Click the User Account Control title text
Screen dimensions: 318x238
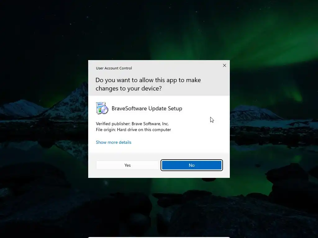point(114,68)
